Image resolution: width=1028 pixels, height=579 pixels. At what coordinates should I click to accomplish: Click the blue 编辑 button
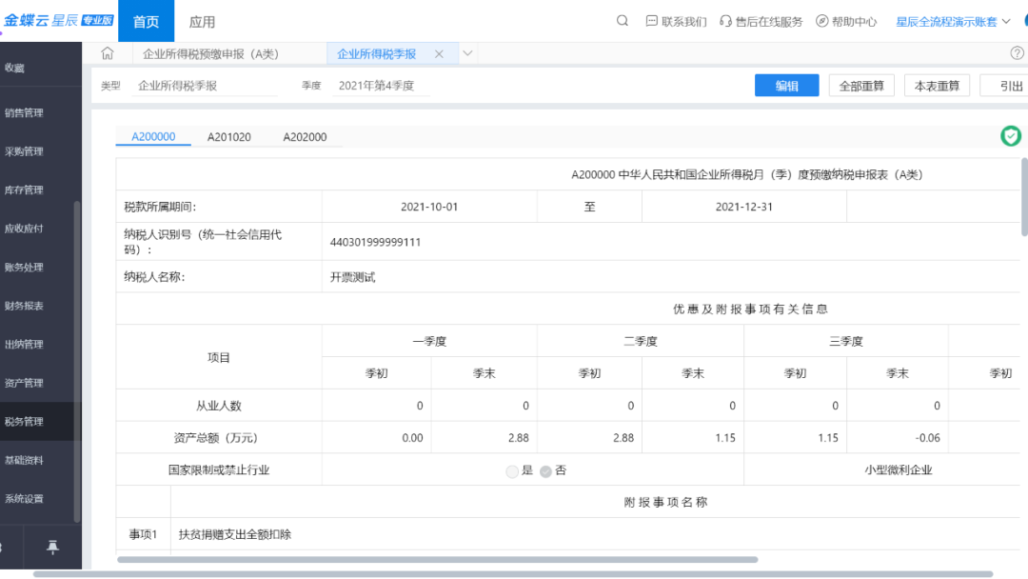[786, 86]
